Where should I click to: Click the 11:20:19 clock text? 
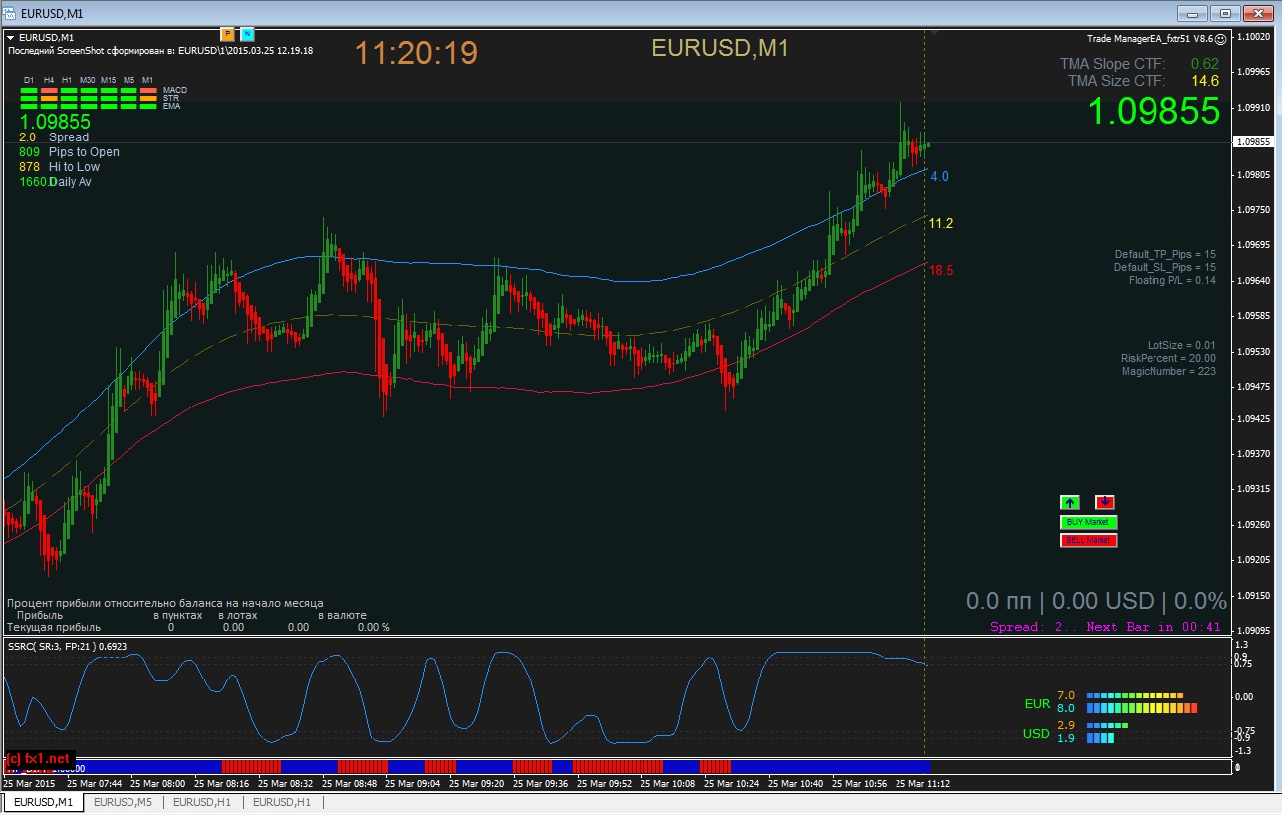click(416, 53)
